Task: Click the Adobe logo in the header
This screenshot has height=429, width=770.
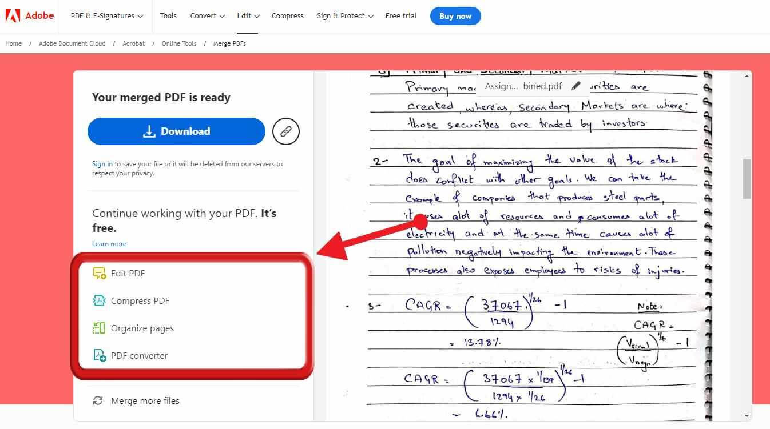Action: [29, 15]
